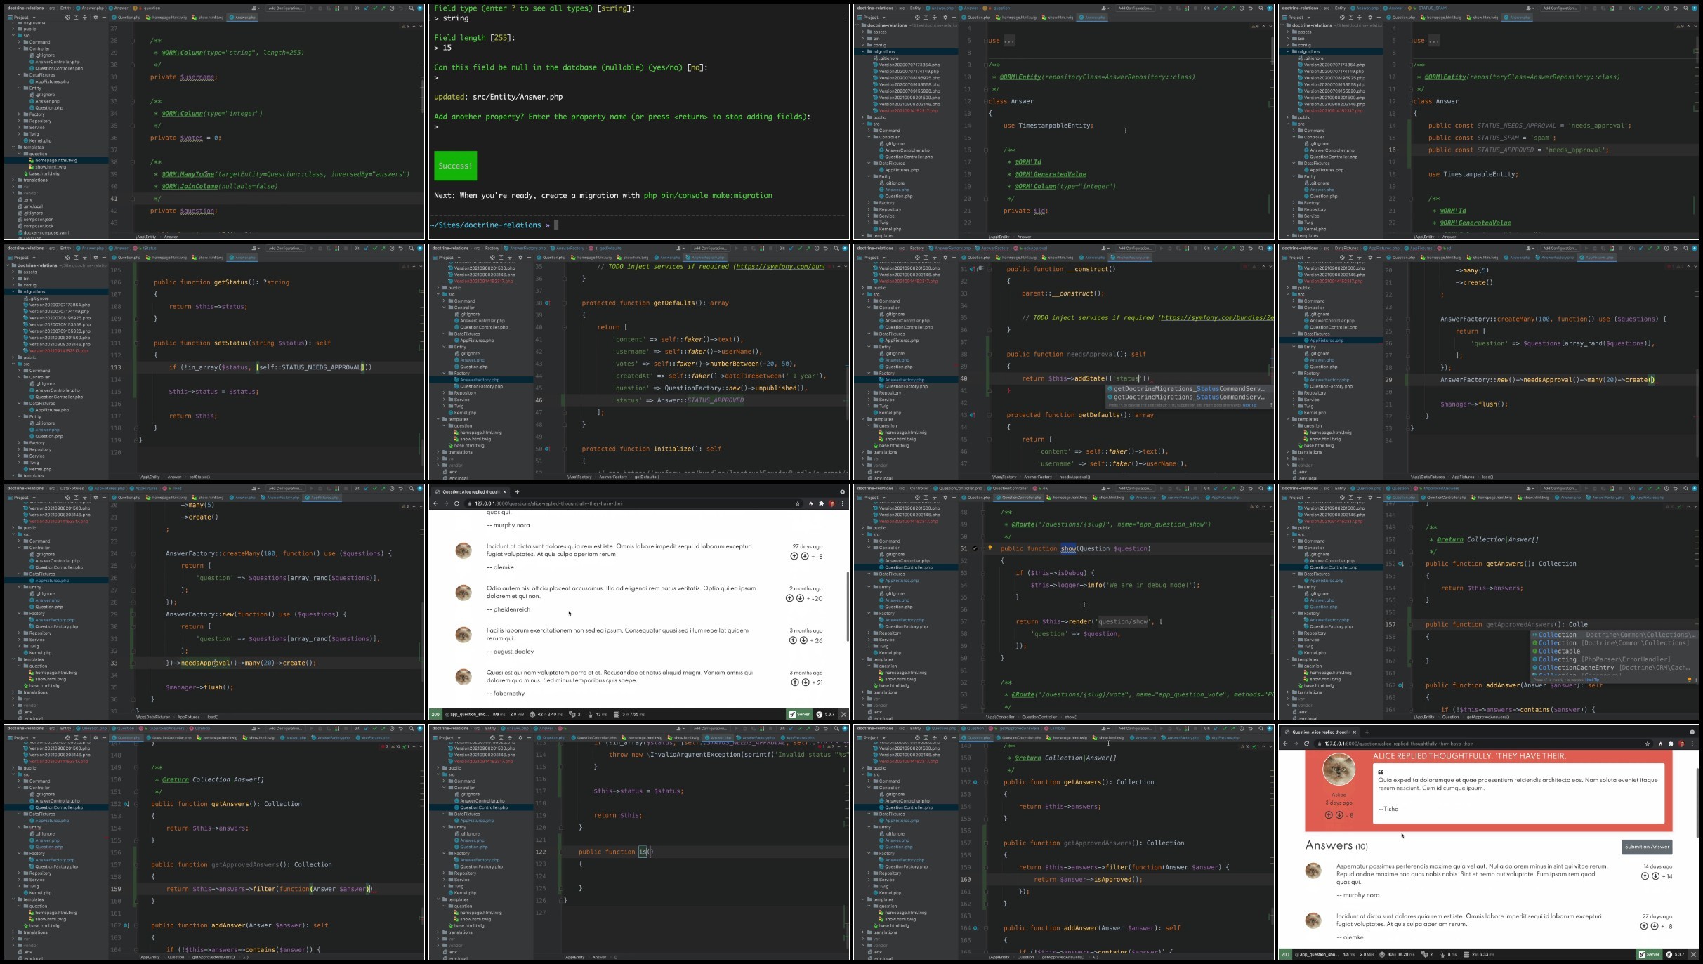Image resolution: width=1703 pixels, height=964 pixels.
Task: Click 'Add Configuration...' in $username code frame
Action: [287, 8]
